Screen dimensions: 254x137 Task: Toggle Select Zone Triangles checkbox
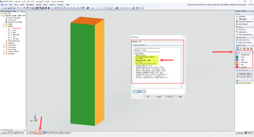(x=237, y=40)
